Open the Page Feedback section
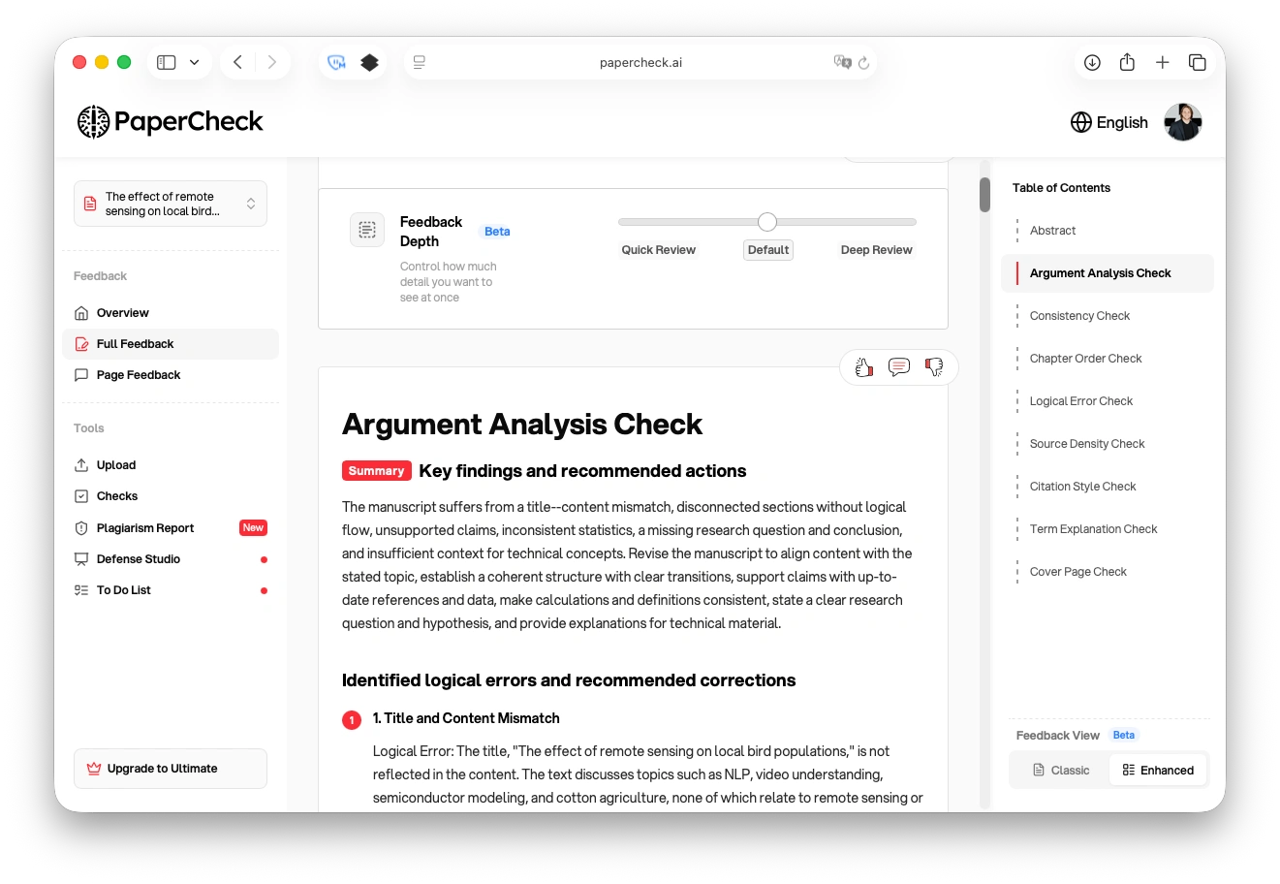1280x884 pixels. (139, 374)
